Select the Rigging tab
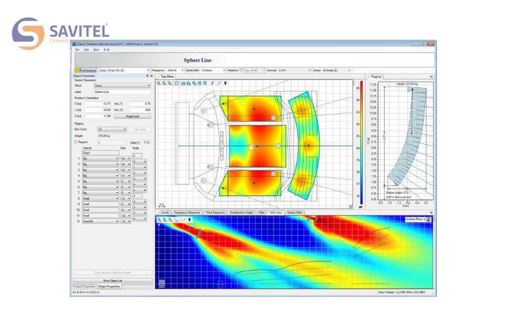525x315 pixels. pyautogui.click(x=376, y=77)
